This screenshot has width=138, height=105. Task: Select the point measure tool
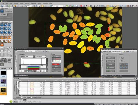pos(2,25)
